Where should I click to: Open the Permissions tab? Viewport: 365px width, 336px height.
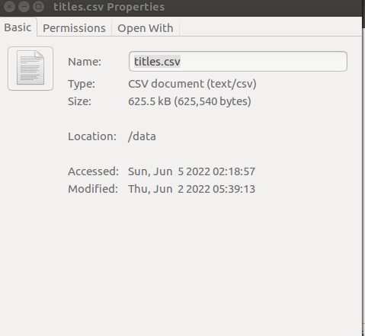tap(74, 28)
